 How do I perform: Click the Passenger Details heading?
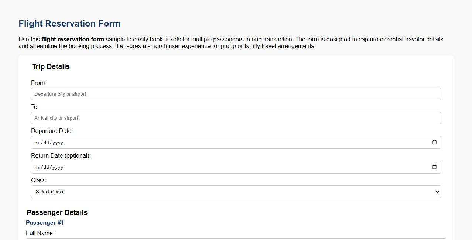[x=57, y=212]
